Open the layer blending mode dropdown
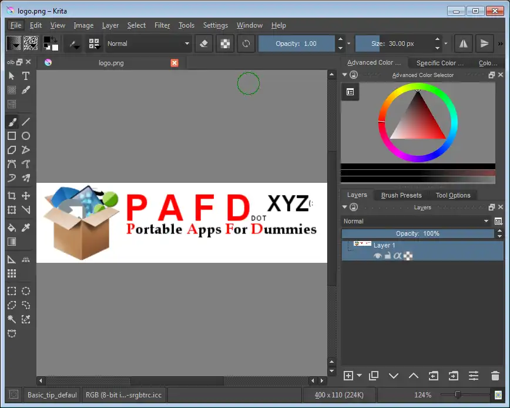 coord(417,221)
